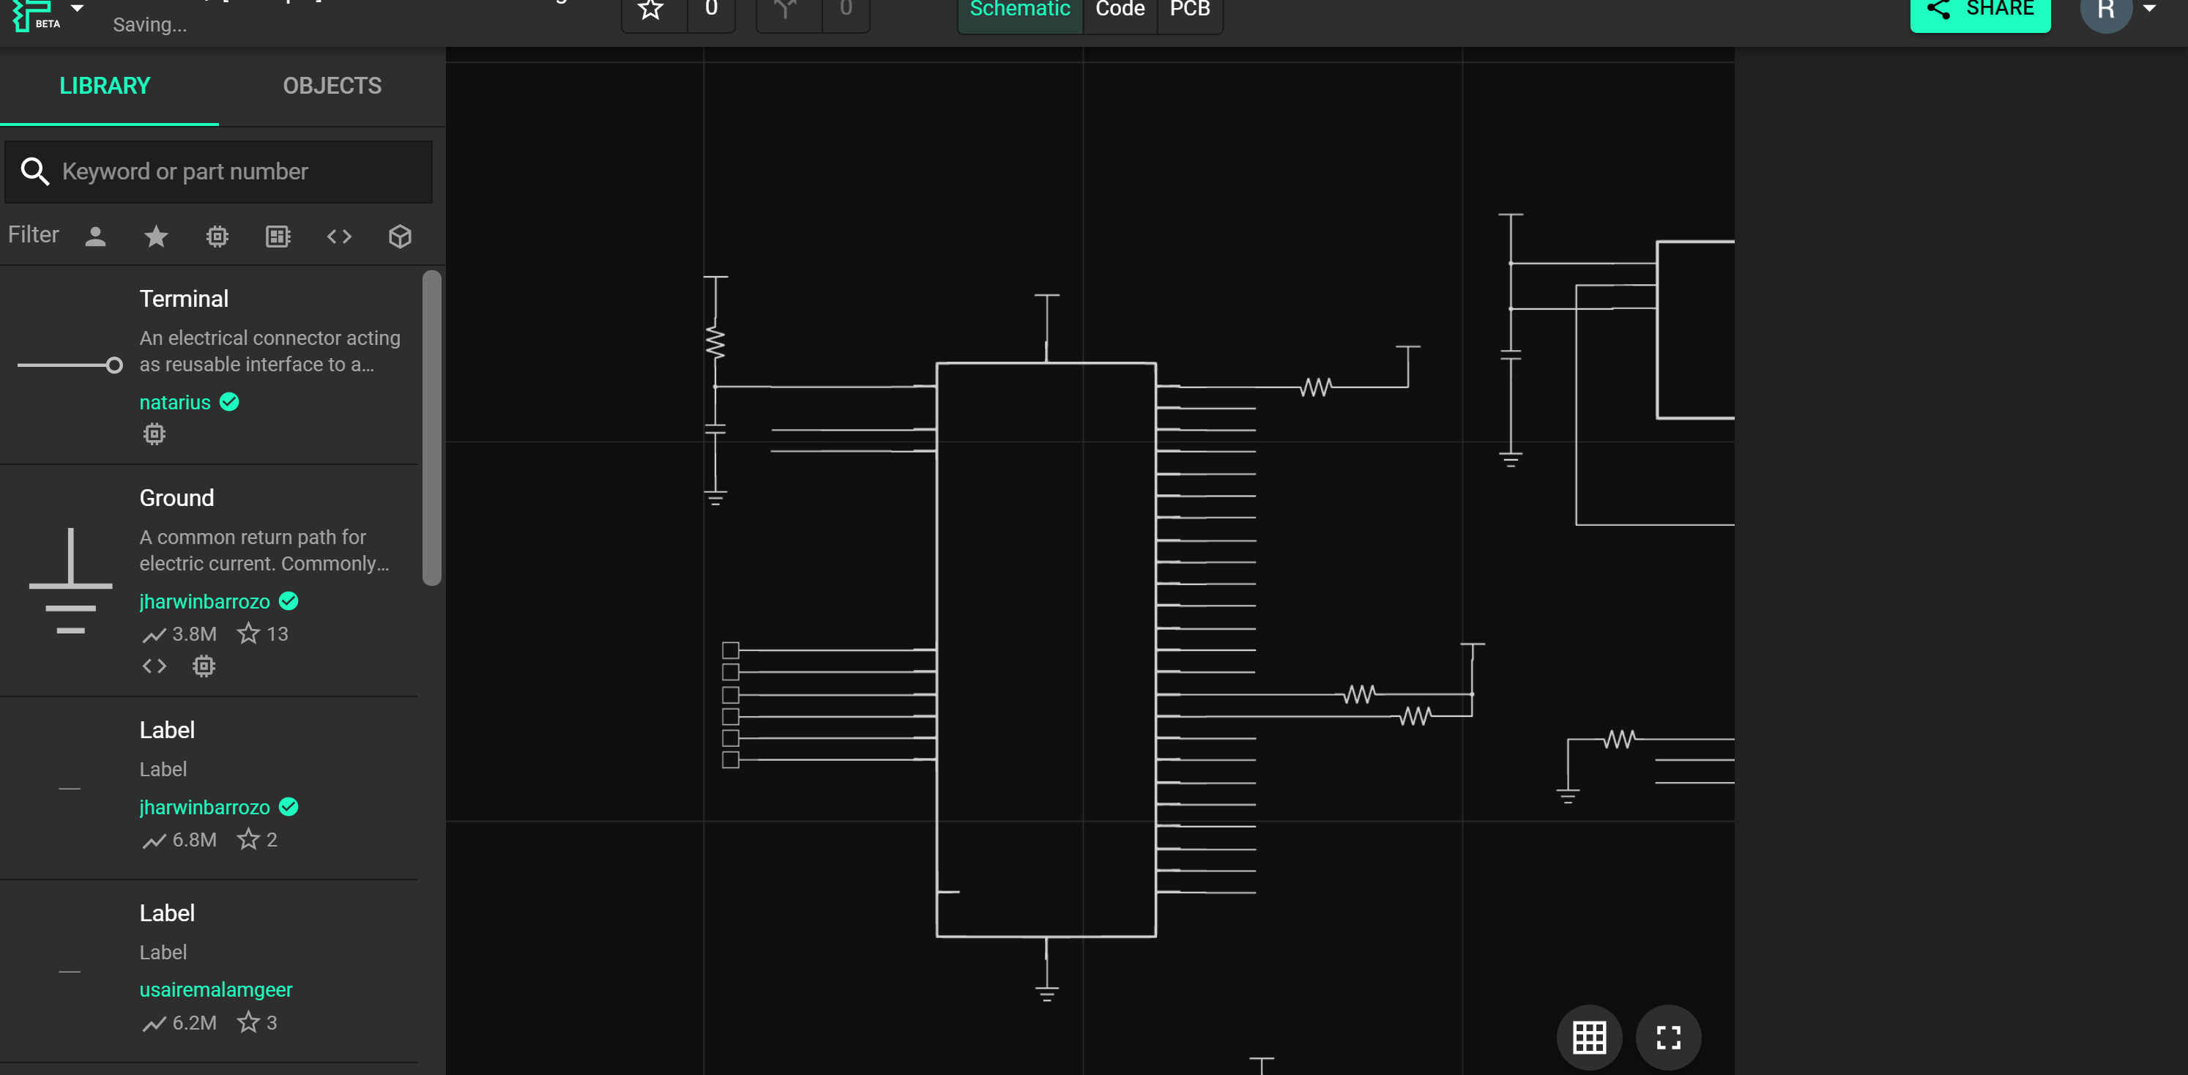Star the project in the top bar
The width and height of the screenshot is (2188, 1075).
tap(652, 10)
